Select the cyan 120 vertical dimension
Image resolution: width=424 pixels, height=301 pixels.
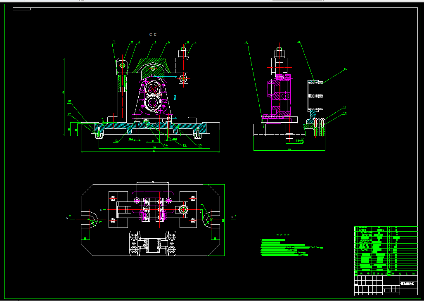pyautogui.click(x=175, y=97)
